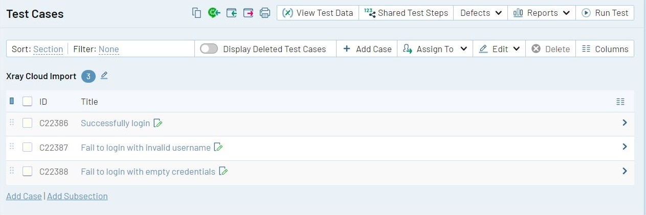Click the import test cases icon
This screenshot has width=646, height=215.
coord(231,13)
